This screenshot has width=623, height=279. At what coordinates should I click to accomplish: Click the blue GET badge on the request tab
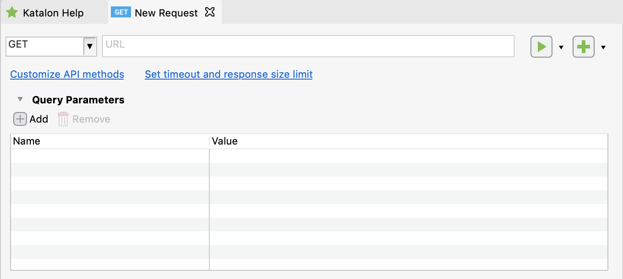tap(121, 12)
